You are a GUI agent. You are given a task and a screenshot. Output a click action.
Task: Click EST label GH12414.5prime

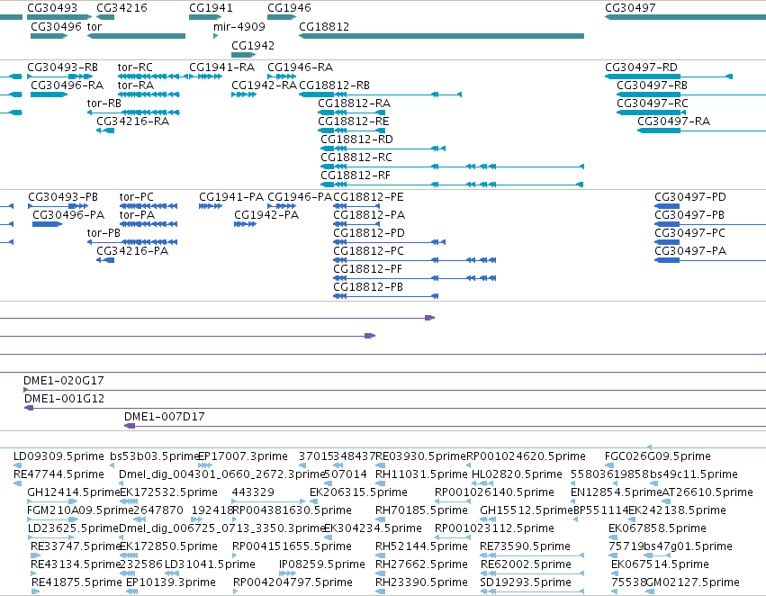click(73, 493)
